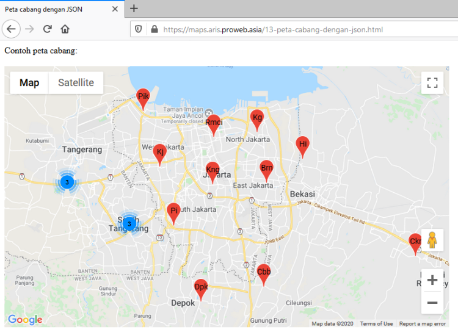Viewport: 458px width, 335px height.
Task: Click the Bekasi city label
Action: (x=302, y=194)
